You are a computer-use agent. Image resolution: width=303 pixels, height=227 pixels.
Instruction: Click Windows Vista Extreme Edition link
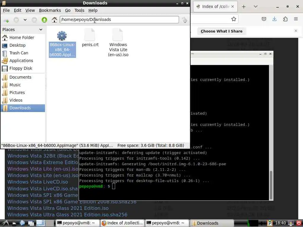pyautogui.click(x=43, y=162)
